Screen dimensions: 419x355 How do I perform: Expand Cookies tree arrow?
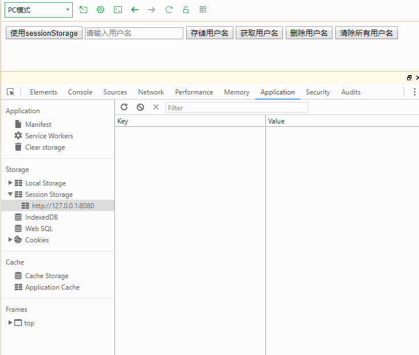click(10, 240)
